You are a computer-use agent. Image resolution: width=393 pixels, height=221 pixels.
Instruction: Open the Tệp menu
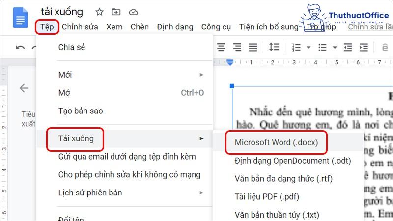(47, 27)
